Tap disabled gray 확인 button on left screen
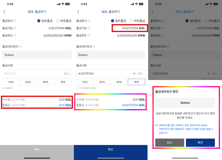Viewport: 222px width, 160px height. [x=37, y=149]
